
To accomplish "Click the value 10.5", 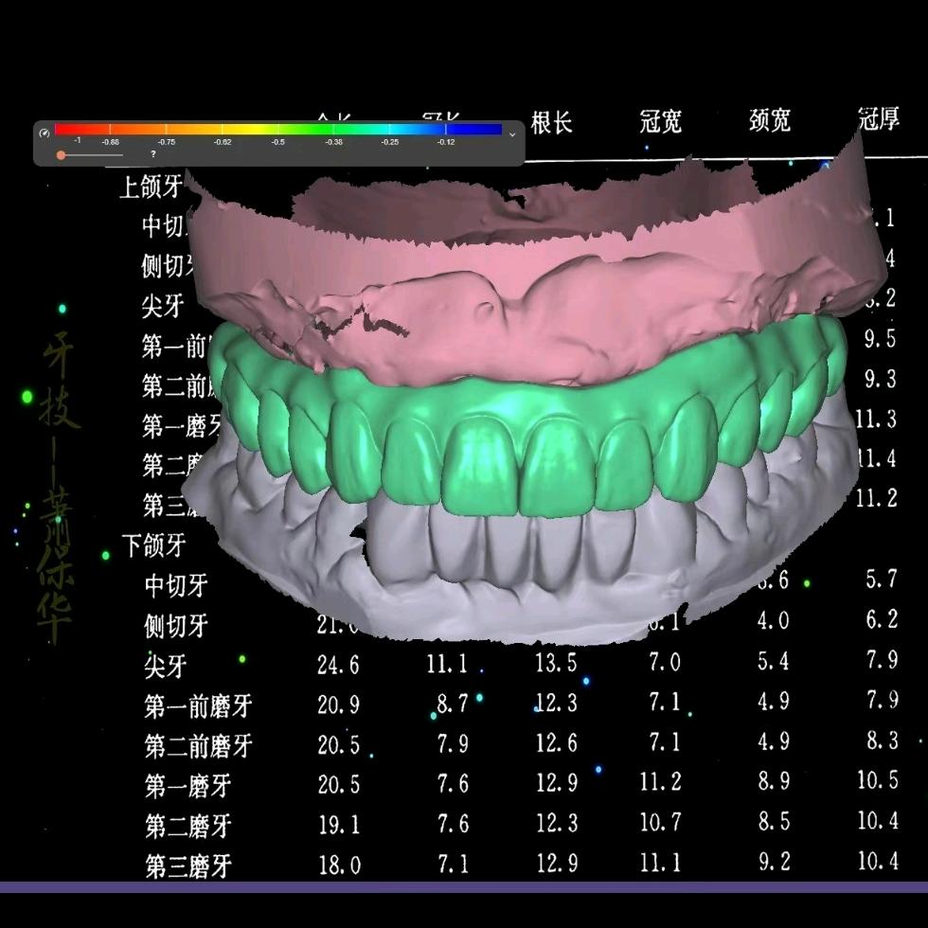I will coord(879,780).
